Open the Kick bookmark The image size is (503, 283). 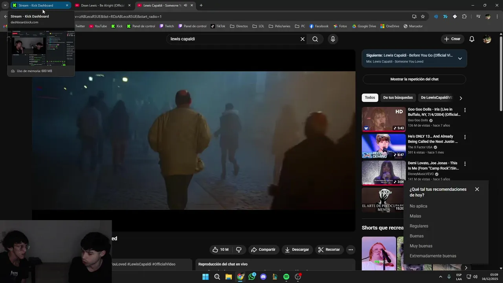tap(117, 26)
